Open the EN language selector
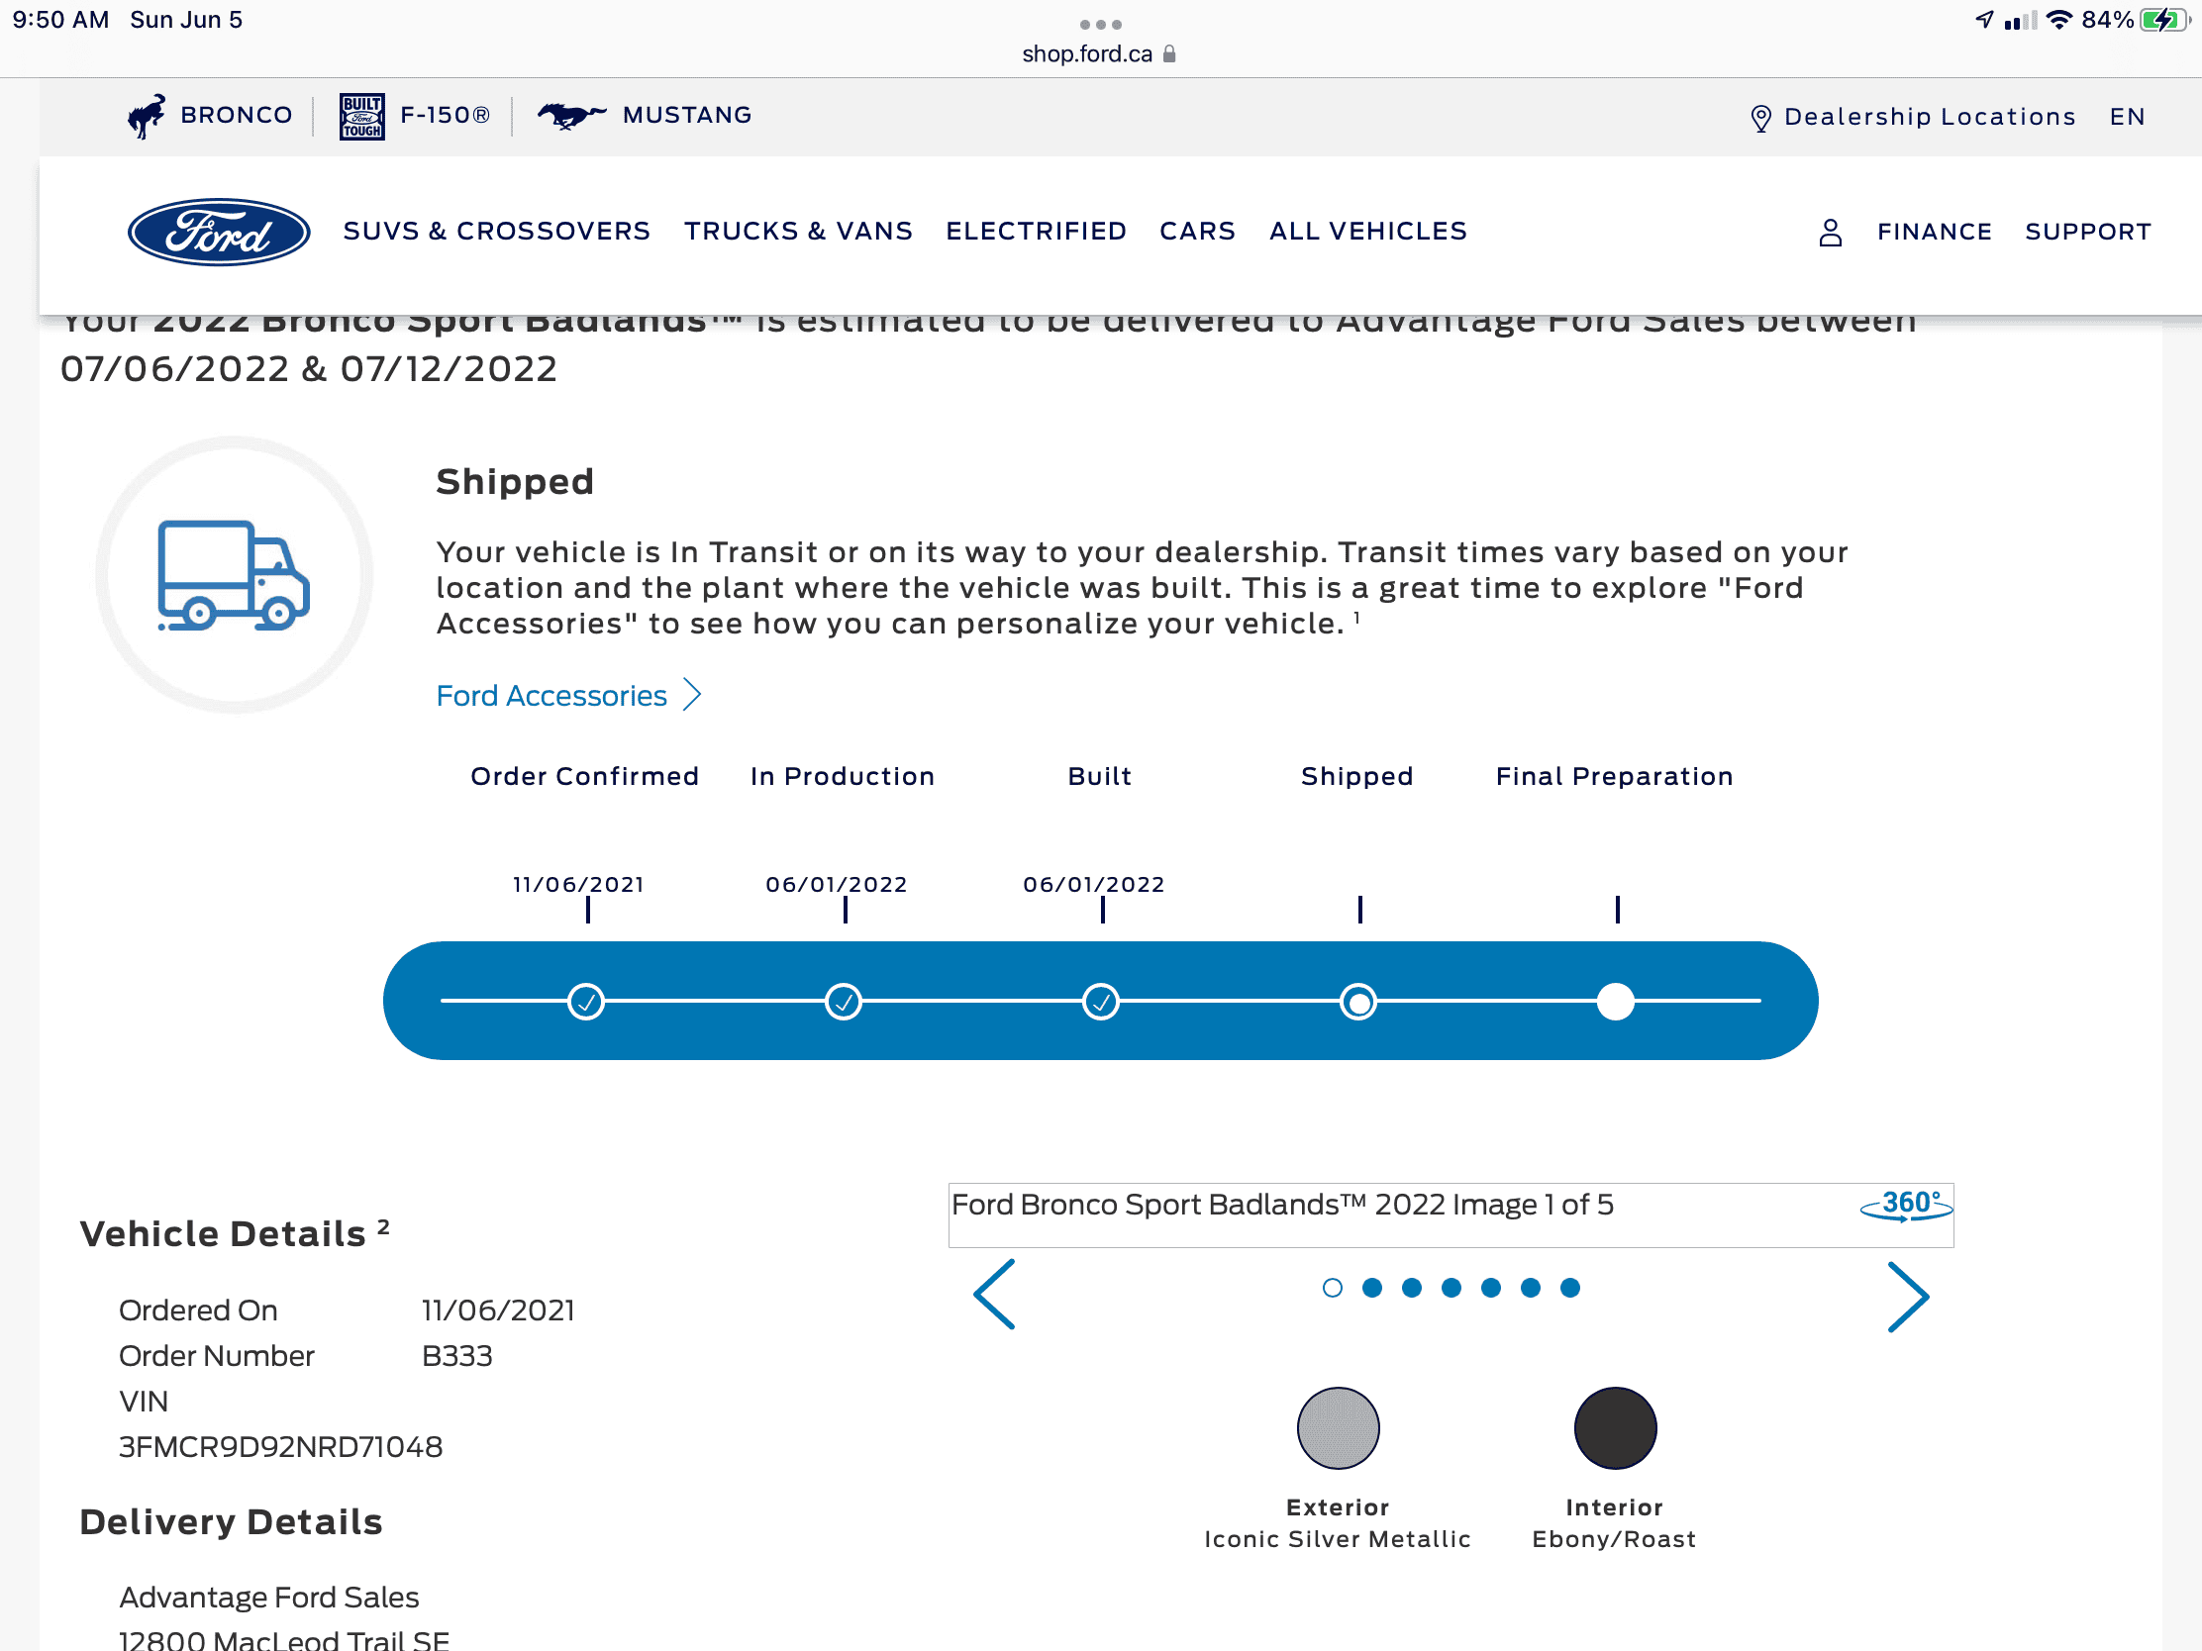 [2127, 118]
